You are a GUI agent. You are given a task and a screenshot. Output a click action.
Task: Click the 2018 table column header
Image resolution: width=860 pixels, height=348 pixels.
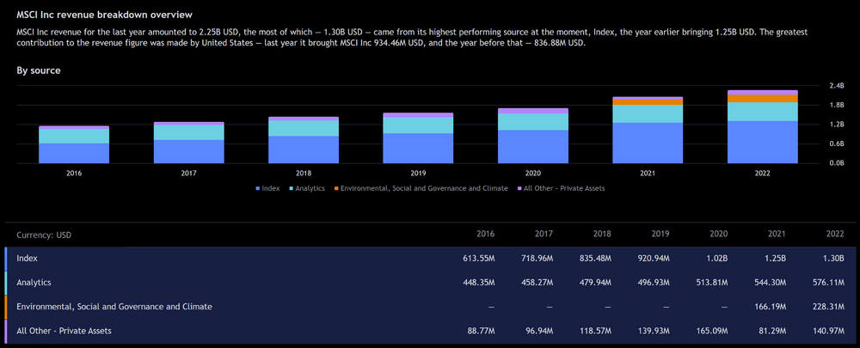coord(602,234)
